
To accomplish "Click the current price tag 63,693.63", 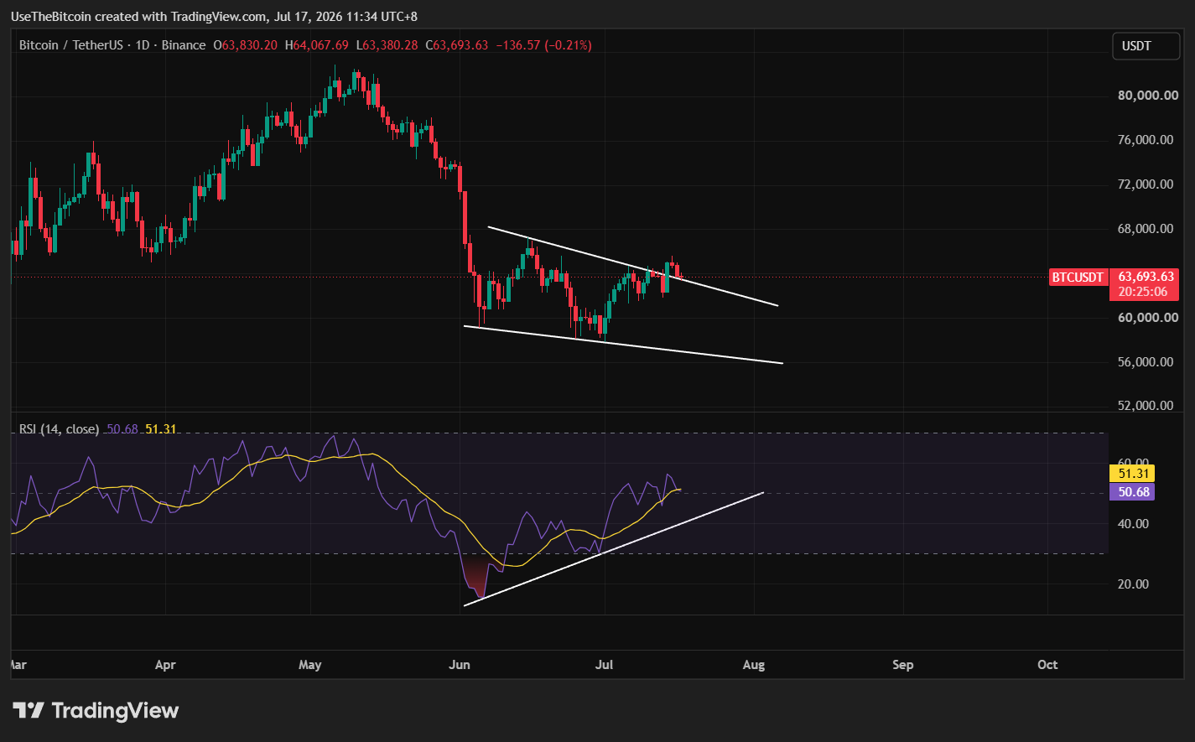I will [1145, 277].
